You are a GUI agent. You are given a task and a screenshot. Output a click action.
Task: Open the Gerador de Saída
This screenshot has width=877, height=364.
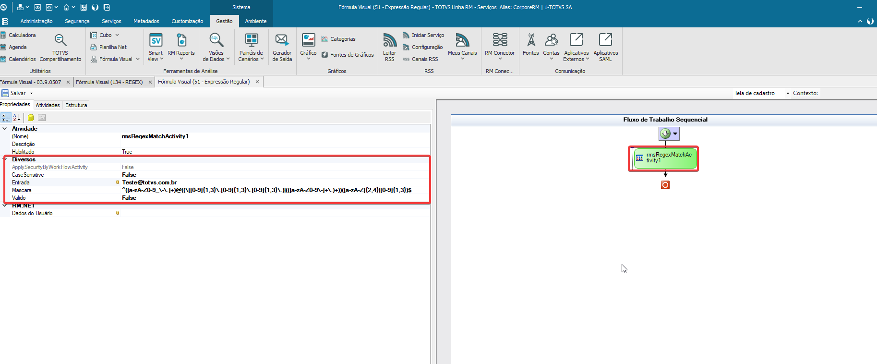(x=282, y=47)
